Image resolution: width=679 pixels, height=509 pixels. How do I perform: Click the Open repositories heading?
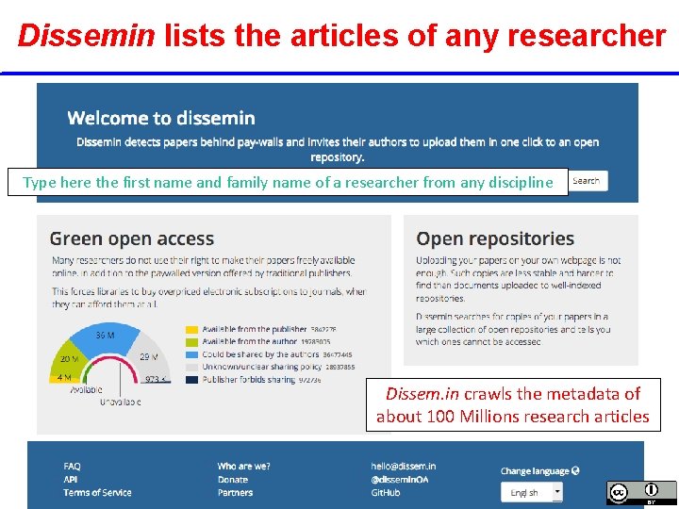point(495,238)
